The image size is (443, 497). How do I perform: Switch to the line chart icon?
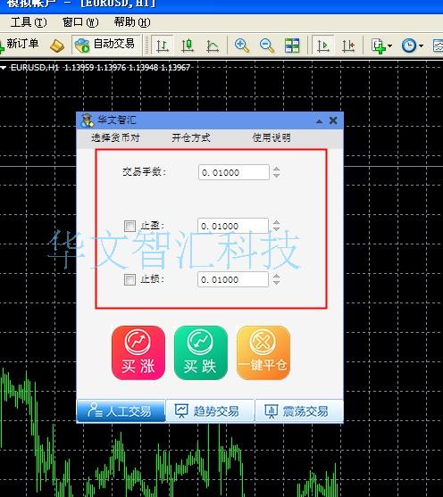(213, 46)
